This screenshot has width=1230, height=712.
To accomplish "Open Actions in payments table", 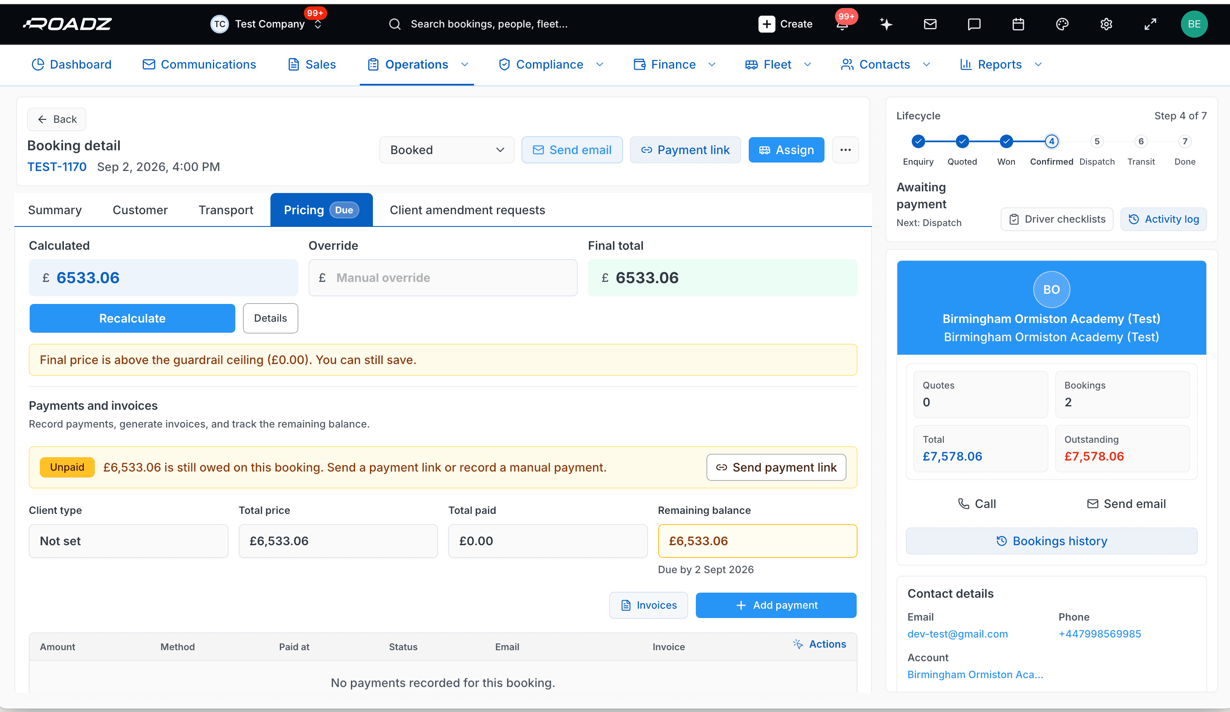I will (x=819, y=644).
